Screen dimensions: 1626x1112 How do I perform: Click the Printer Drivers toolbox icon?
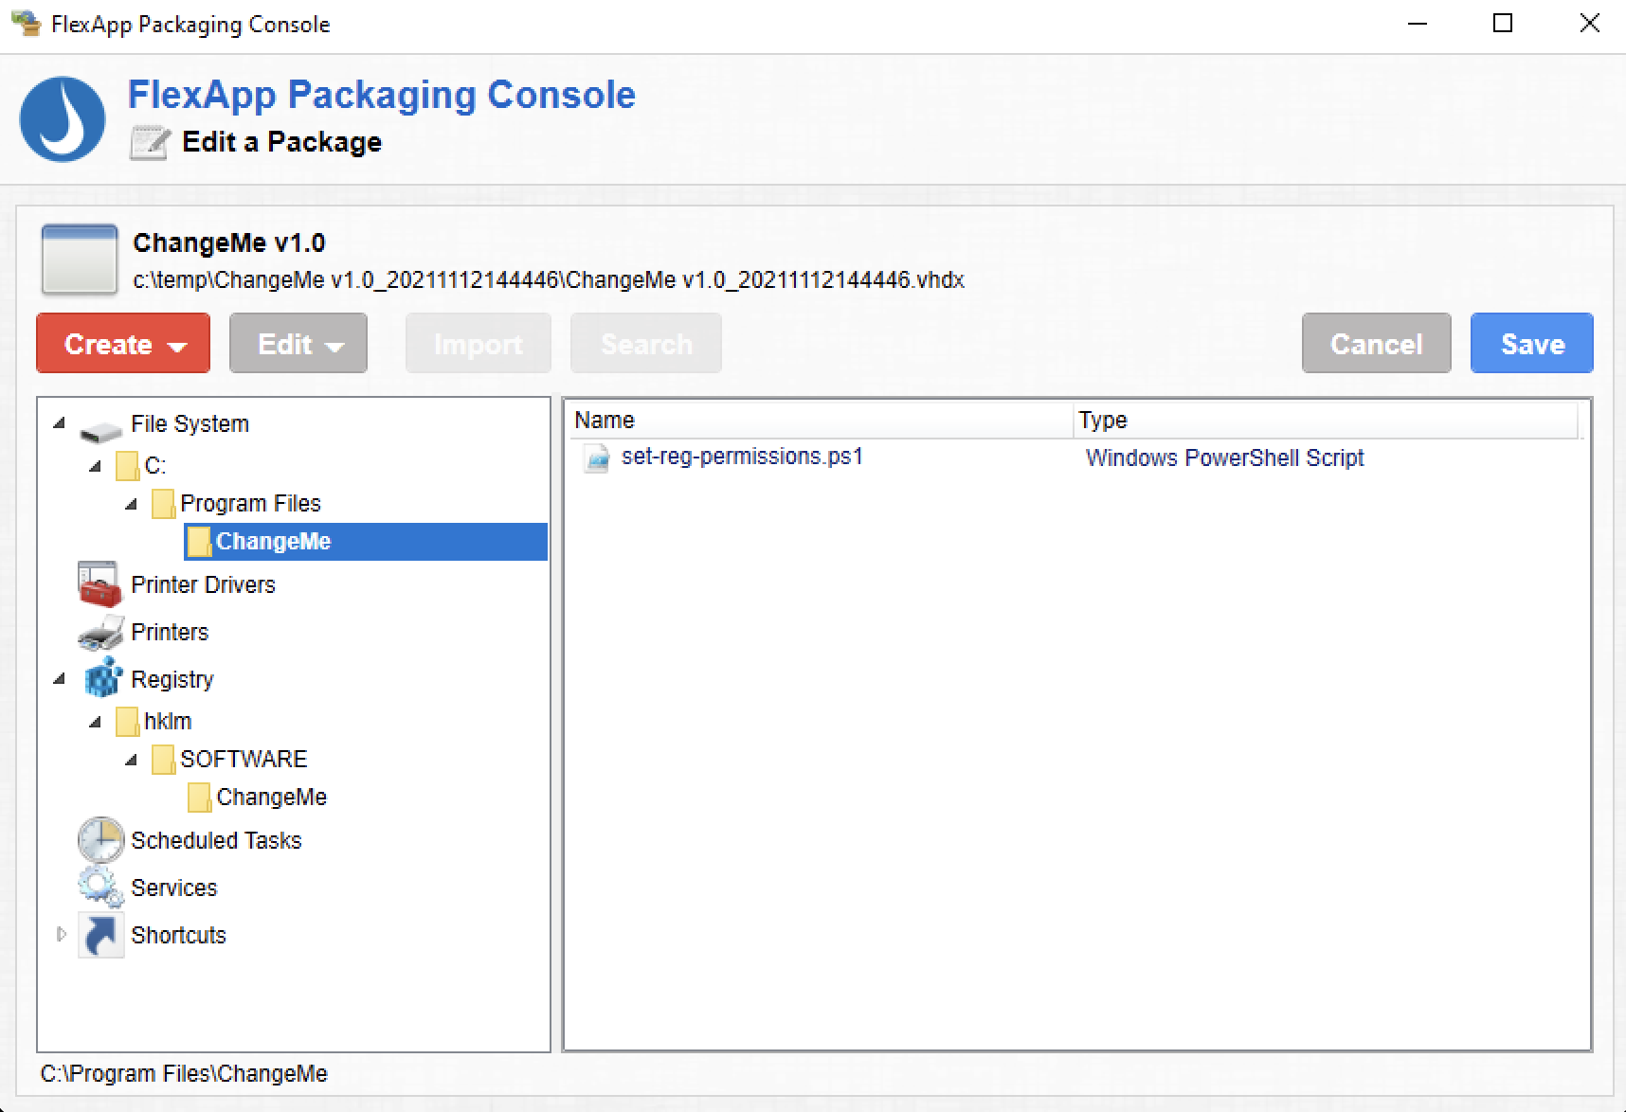pos(99,584)
